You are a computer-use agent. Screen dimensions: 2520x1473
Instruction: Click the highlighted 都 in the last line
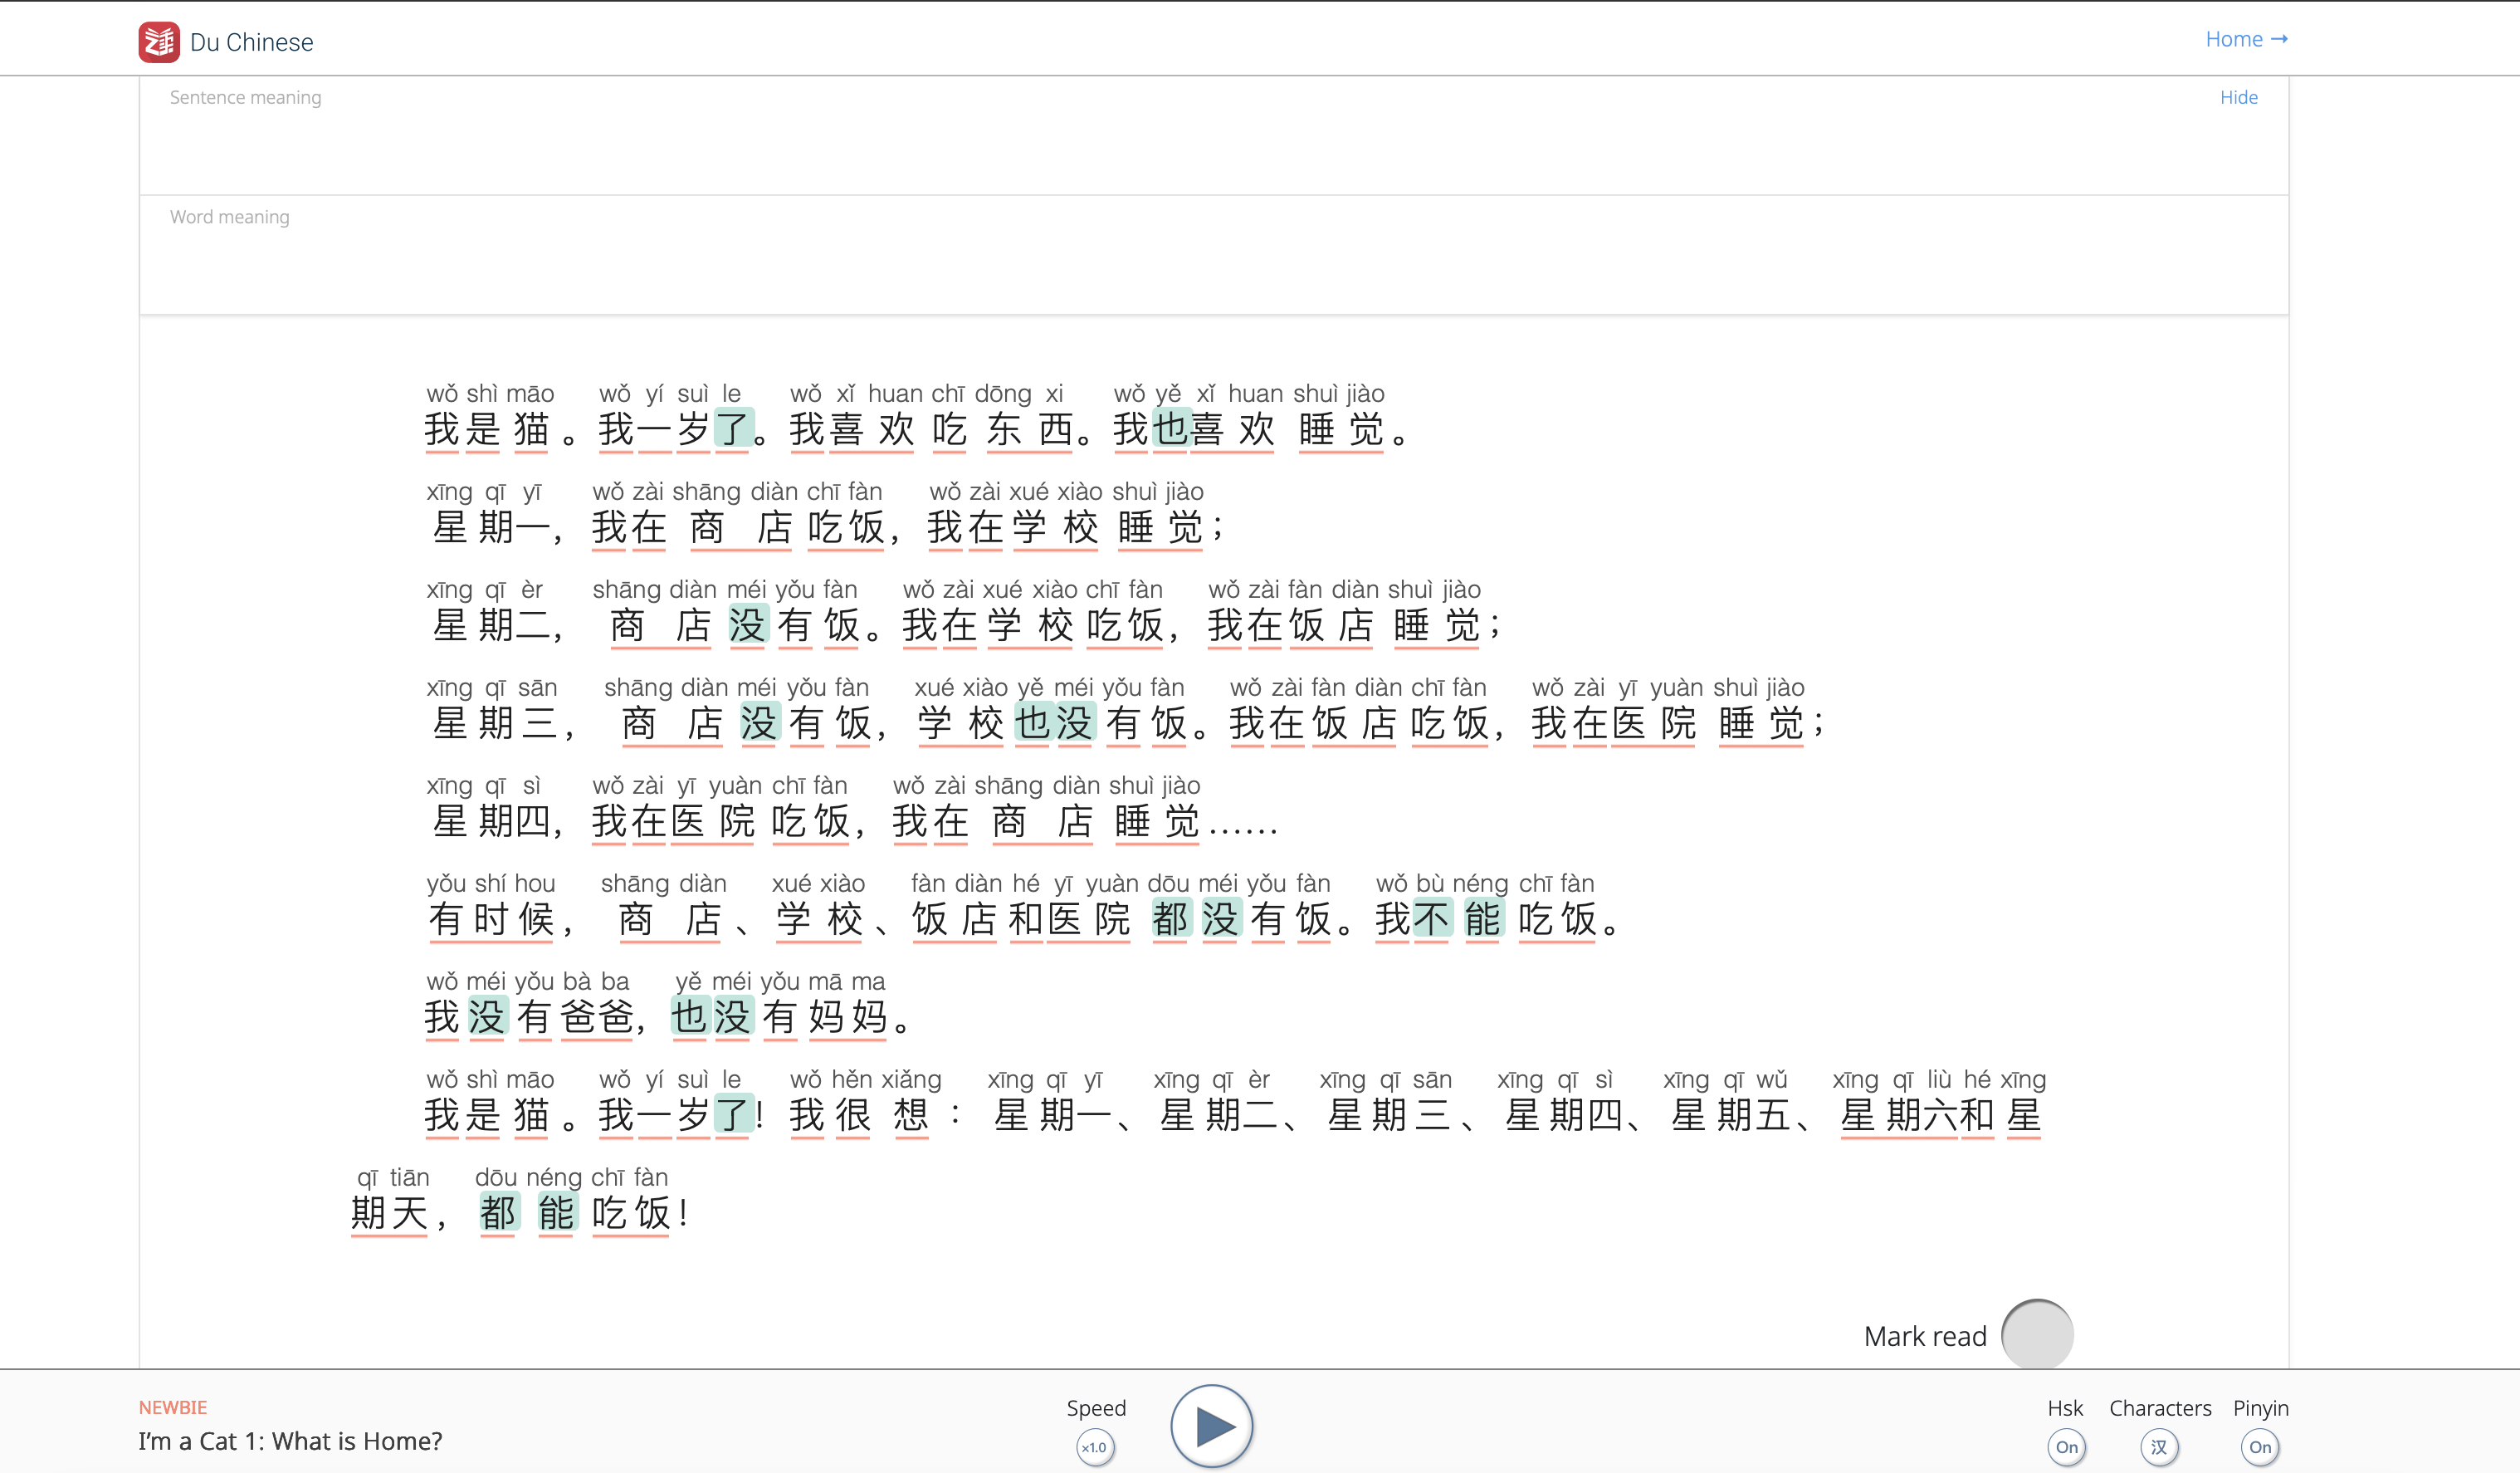click(499, 1214)
